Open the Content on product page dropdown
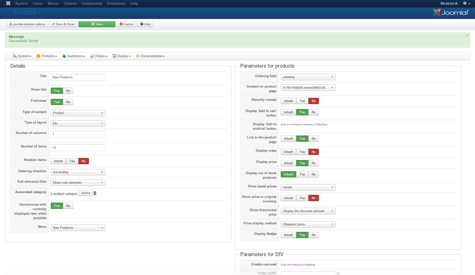 (x=308, y=87)
